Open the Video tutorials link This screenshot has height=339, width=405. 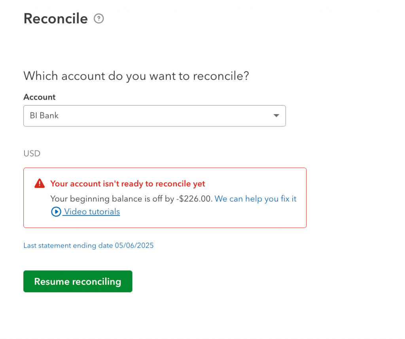click(x=92, y=212)
